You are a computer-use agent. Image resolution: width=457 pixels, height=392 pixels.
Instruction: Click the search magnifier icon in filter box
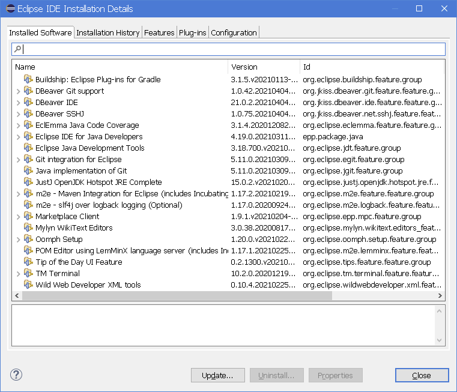coord(18,49)
